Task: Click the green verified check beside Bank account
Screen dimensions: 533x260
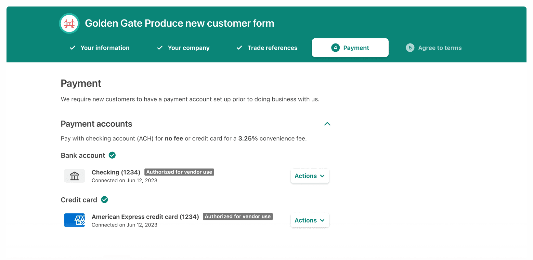Action: (112, 155)
